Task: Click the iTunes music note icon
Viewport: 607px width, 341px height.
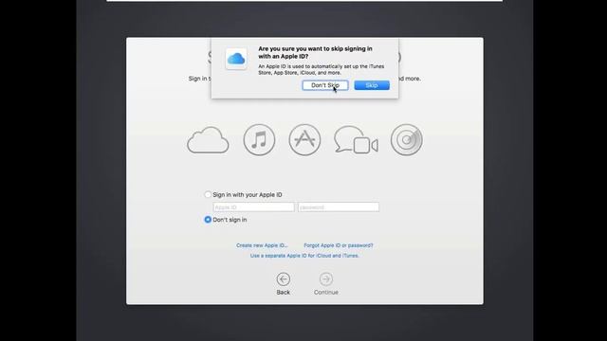Action: 259,139
